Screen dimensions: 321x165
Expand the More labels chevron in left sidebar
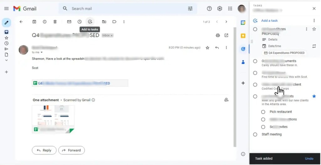coord(6,60)
